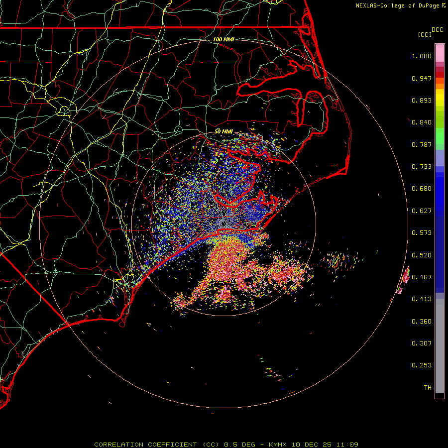Image resolution: width=448 pixels, height=448 pixels.
Task: Click the CORRELATION COEFFICIENT (CC) caption text
Action: pyautogui.click(x=157, y=445)
